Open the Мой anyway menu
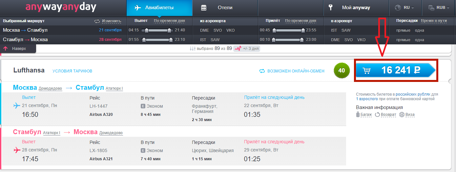The width and height of the screenshot is (456, 172). [356, 8]
